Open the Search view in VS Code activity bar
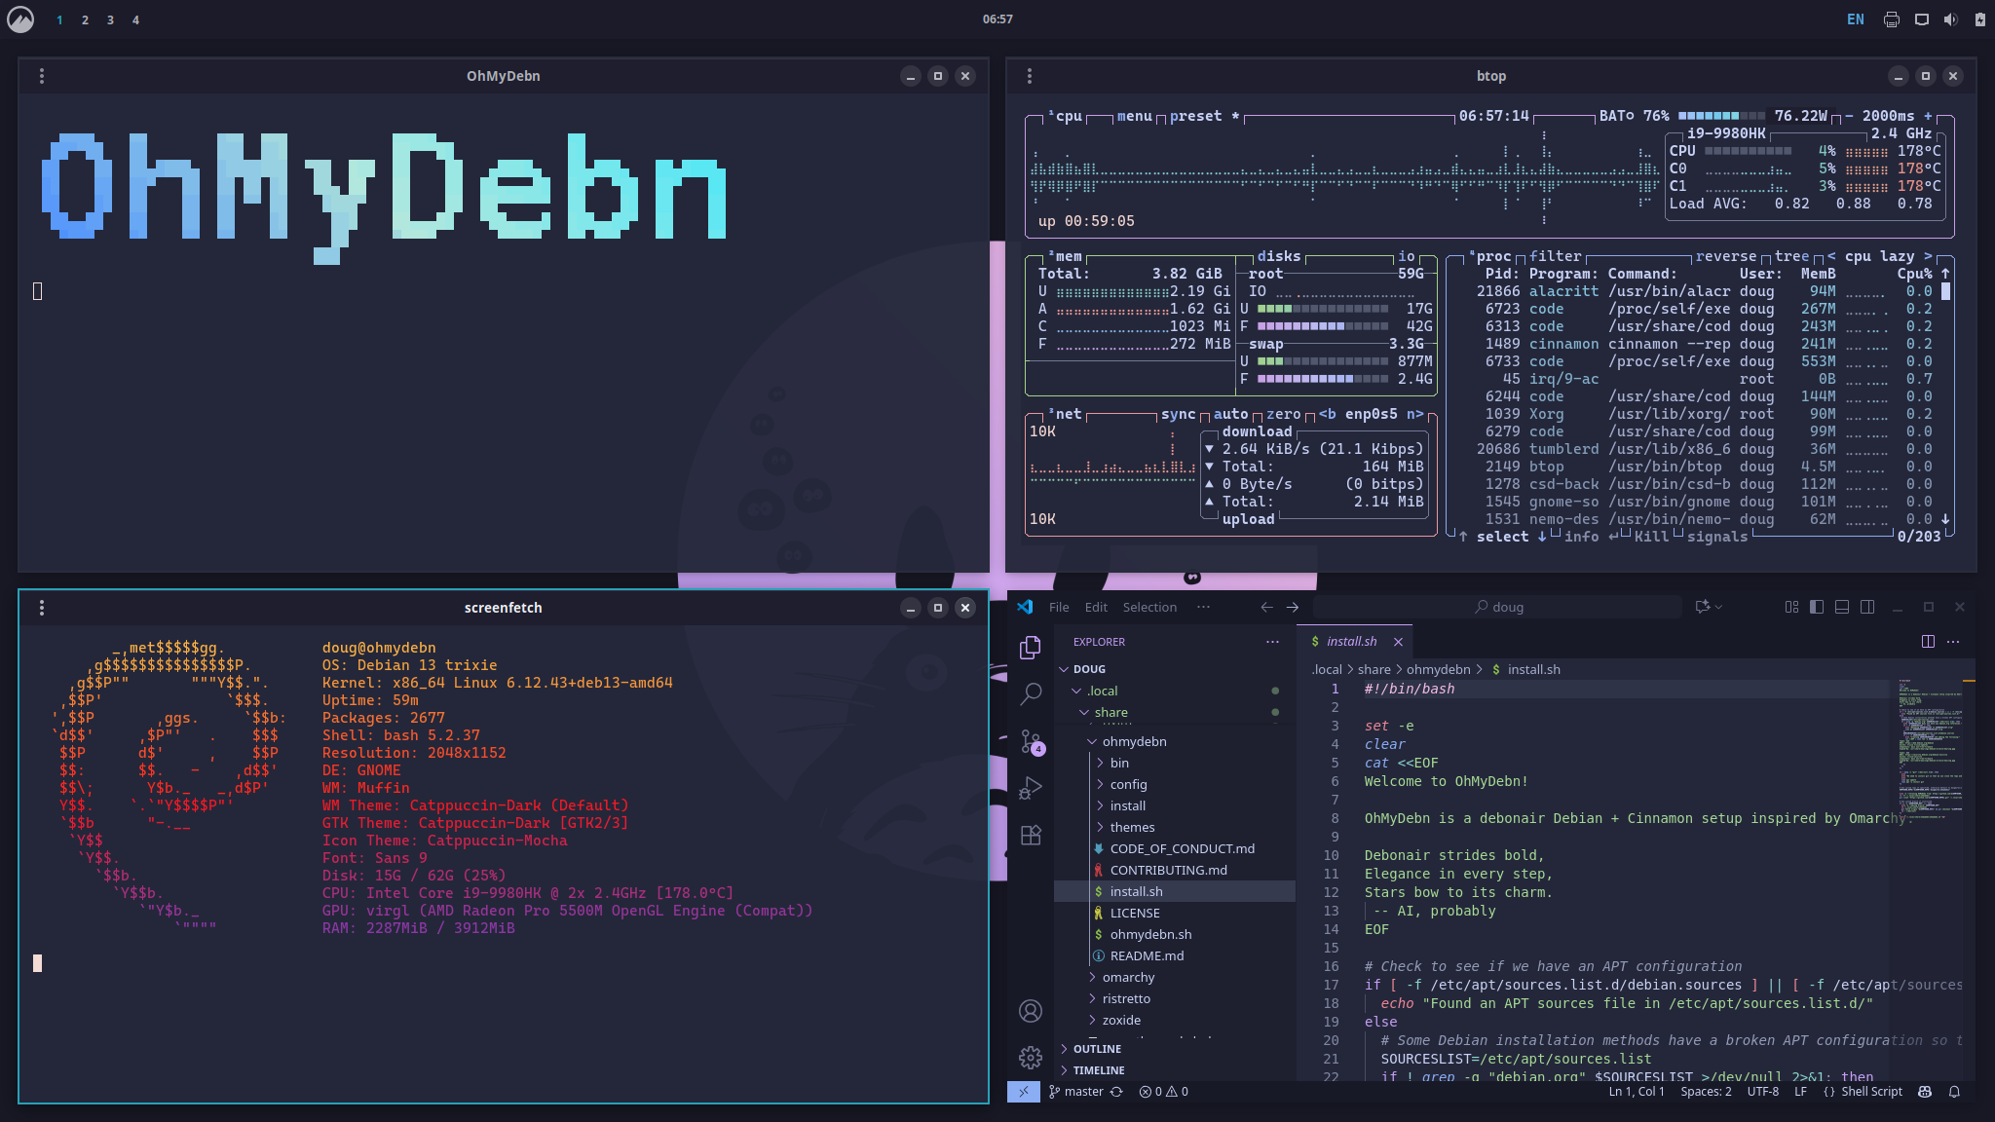This screenshot has height=1122, width=1995. pos(1031,694)
